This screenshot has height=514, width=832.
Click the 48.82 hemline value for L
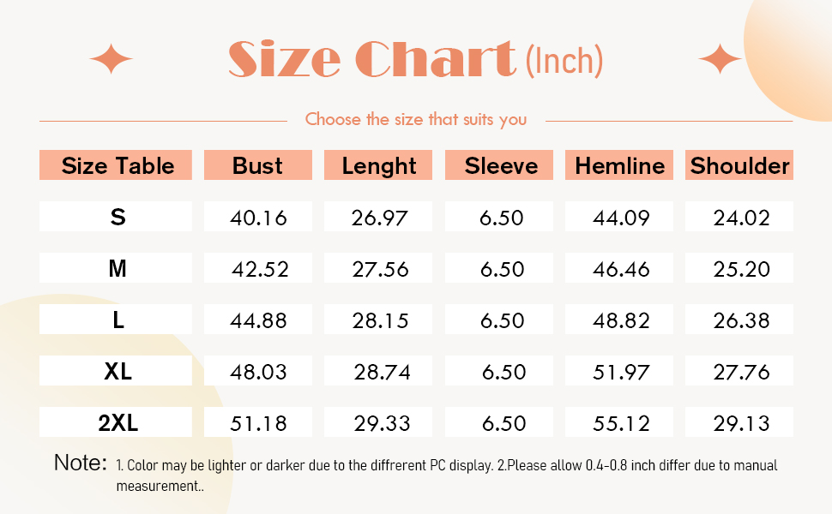pyautogui.click(x=621, y=320)
